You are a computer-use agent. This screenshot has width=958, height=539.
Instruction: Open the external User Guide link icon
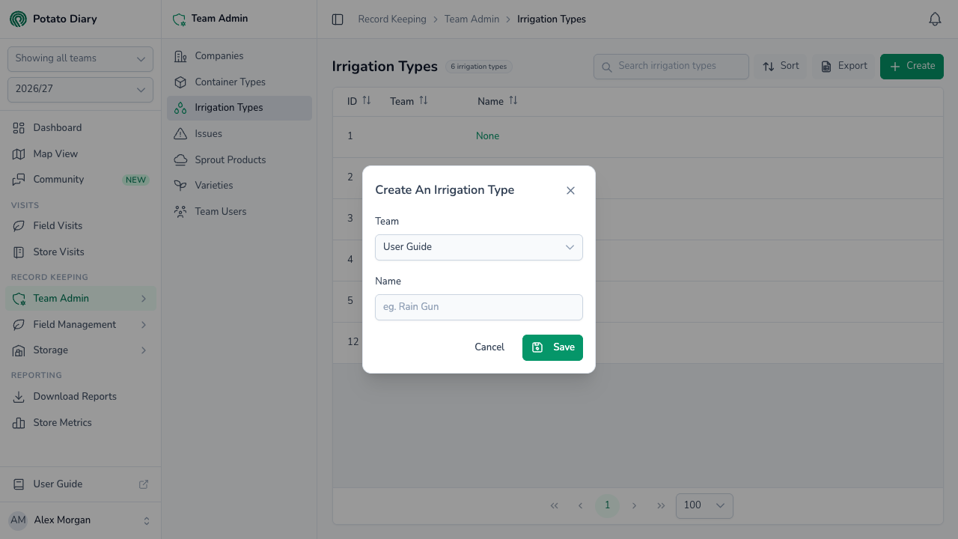tap(144, 484)
